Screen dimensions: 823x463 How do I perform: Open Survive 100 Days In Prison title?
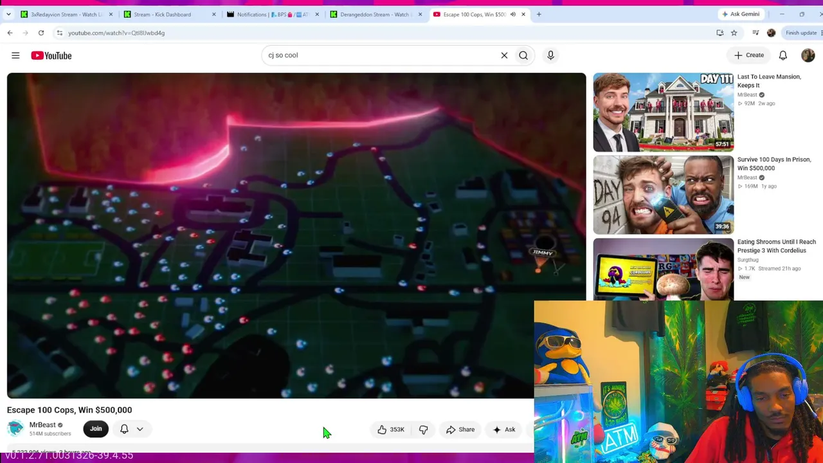(x=774, y=164)
